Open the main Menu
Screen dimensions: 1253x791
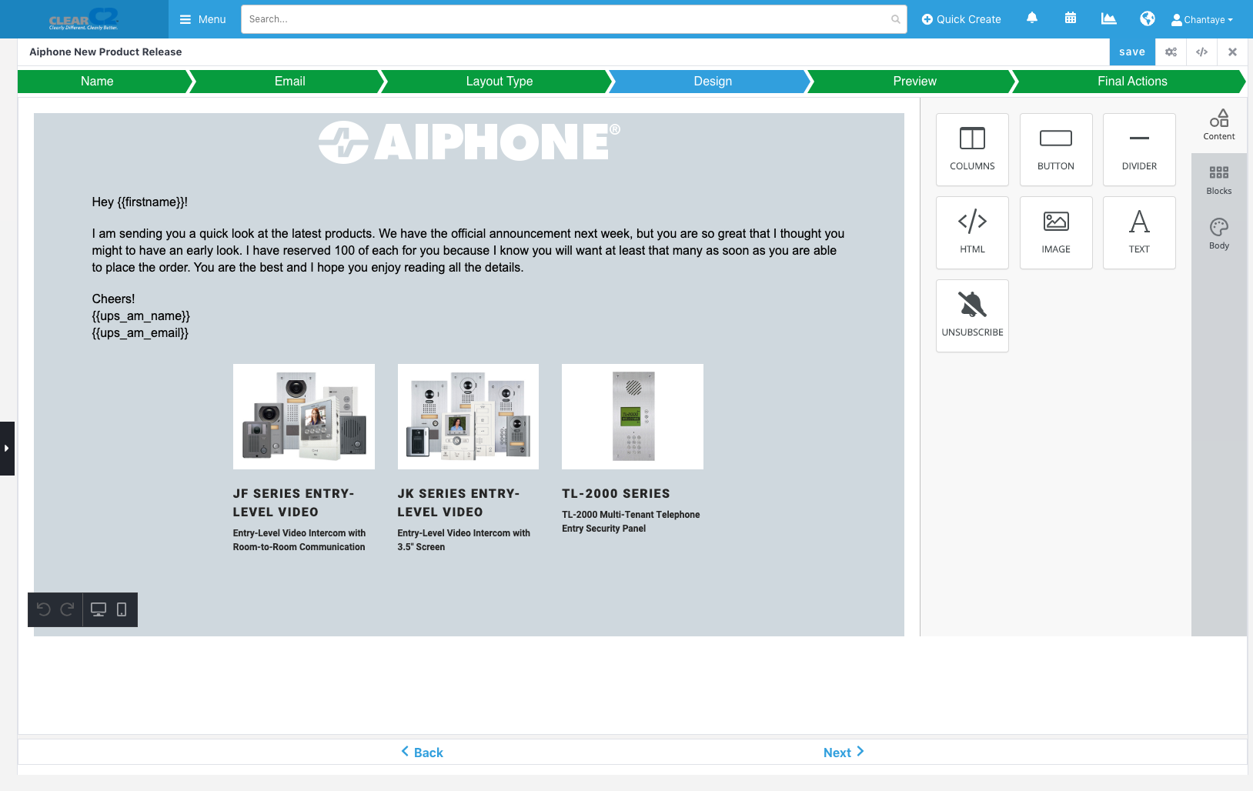(x=203, y=19)
